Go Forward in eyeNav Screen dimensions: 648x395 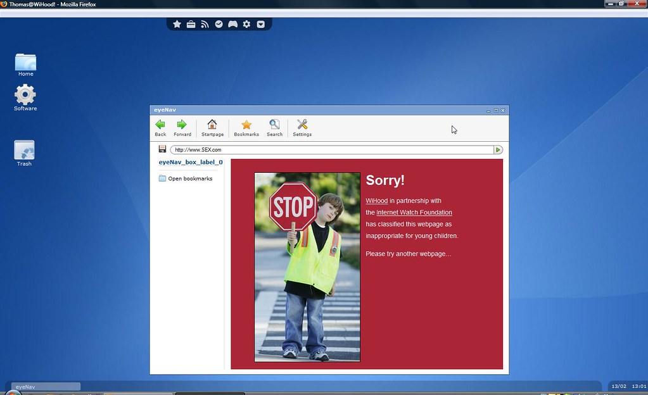point(182,128)
